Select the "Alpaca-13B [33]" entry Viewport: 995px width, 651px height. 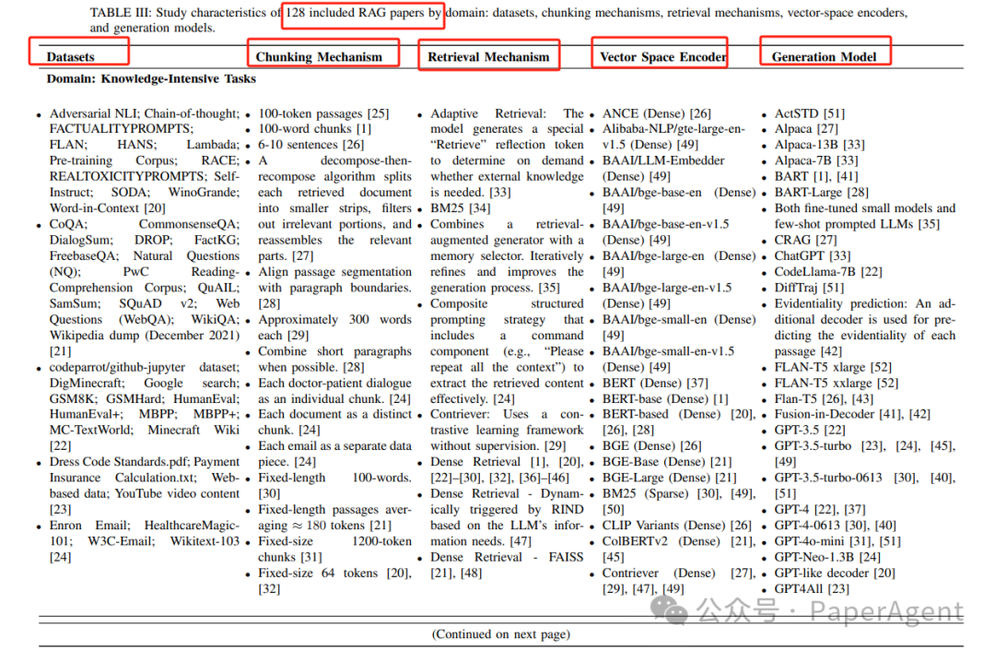tap(819, 145)
